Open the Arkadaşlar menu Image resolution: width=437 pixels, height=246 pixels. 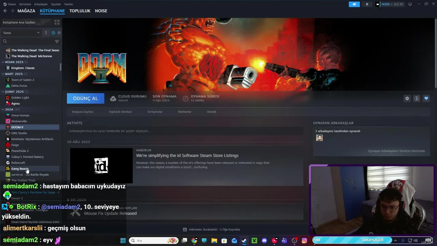click(41, 4)
